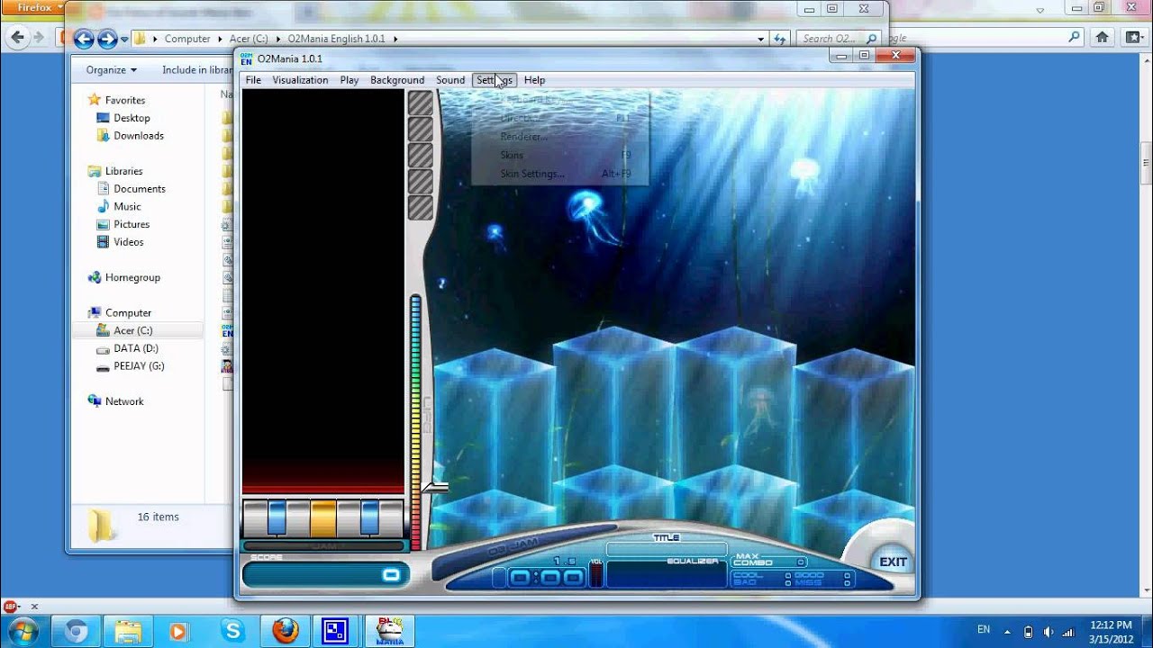1153x648 pixels.
Task: Select PEEJAY (G:) drive in sidebar
Action: pyautogui.click(x=139, y=366)
